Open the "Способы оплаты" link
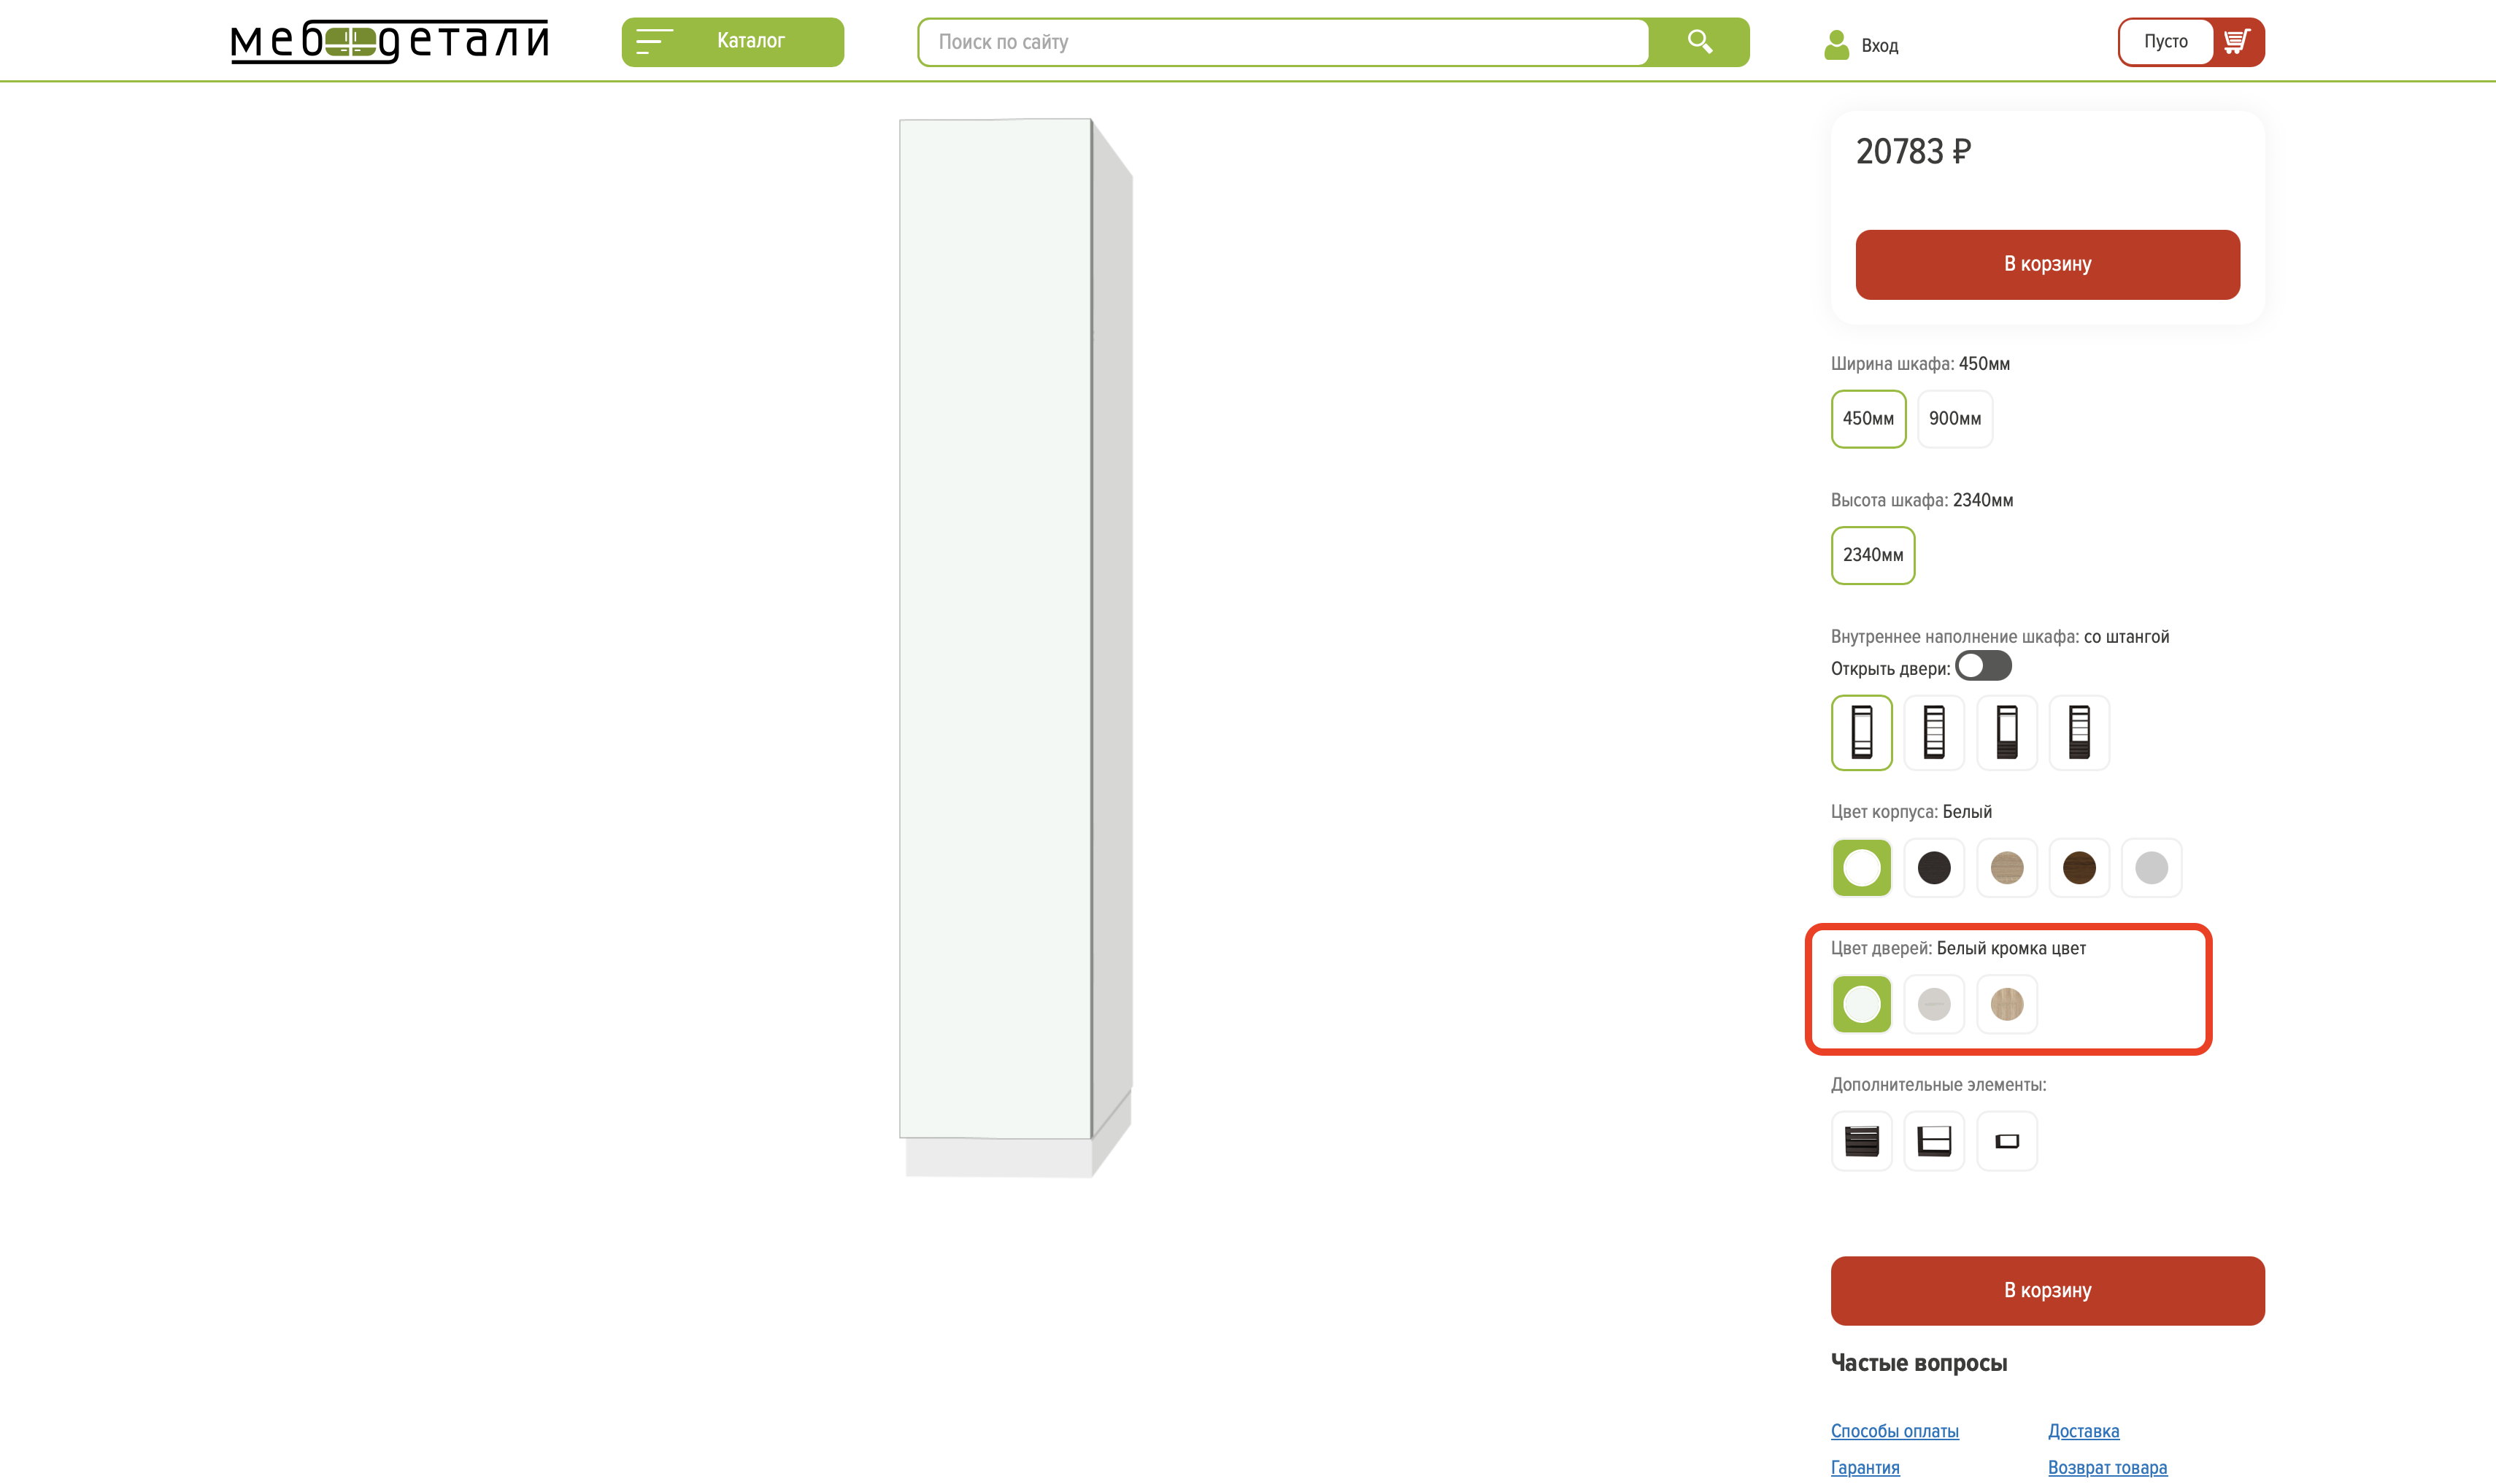Viewport: 2496px width, 1484px height. point(1894,1431)
